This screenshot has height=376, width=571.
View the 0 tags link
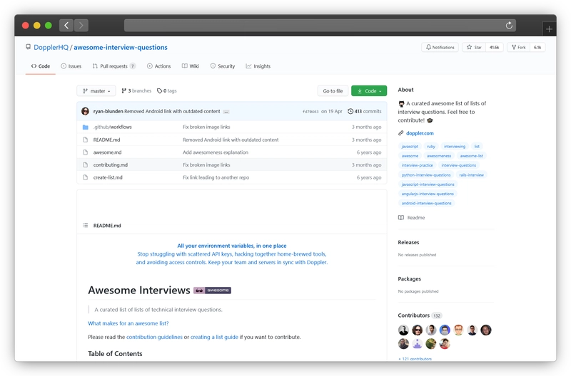[167, 91]
